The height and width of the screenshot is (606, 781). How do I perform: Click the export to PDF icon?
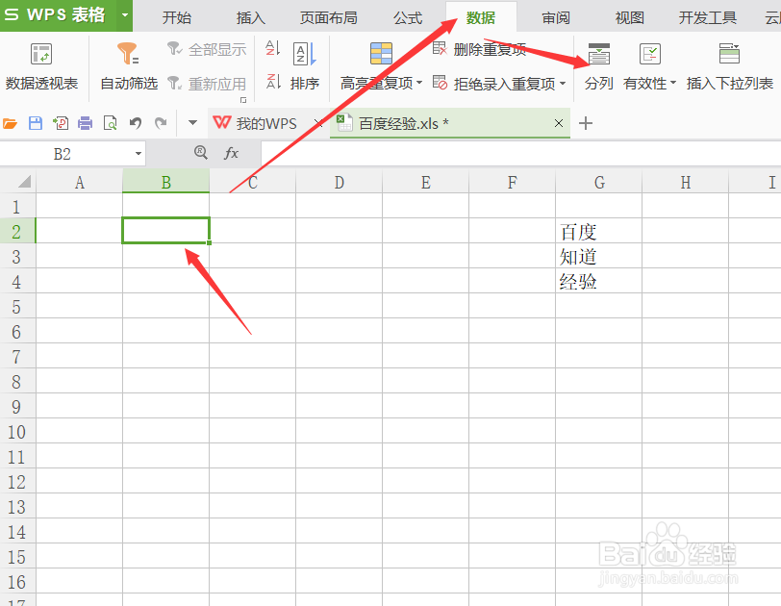(61, 123)
